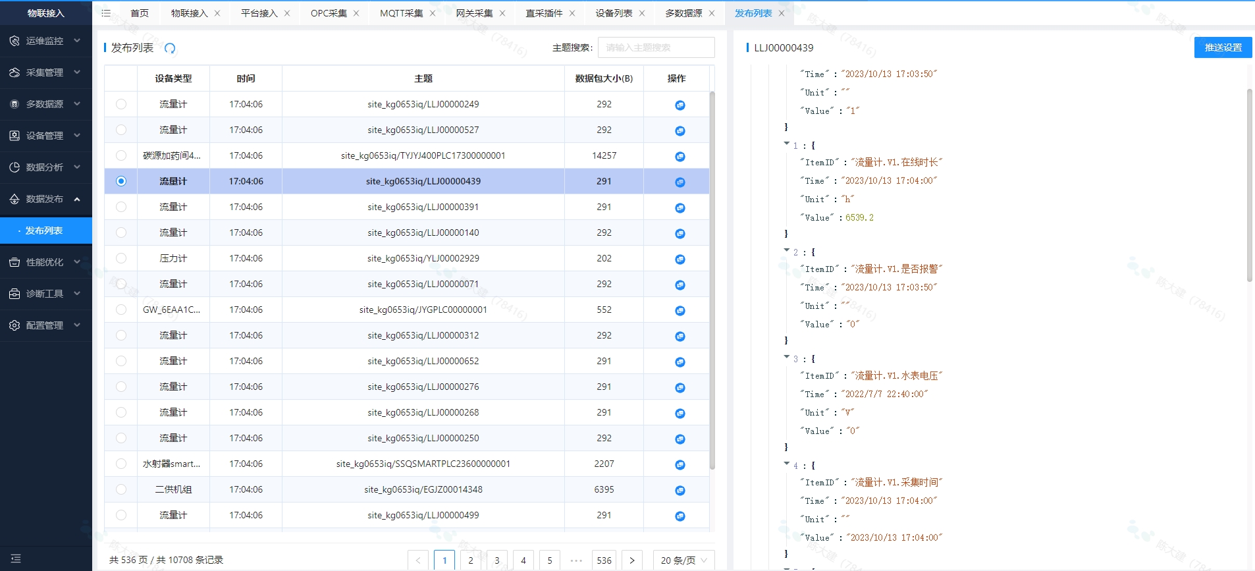This screenshot has width=1255, height=571.
Task: Click the collapse menu icon at sidebar bottom
Action: tap(16, 558)
